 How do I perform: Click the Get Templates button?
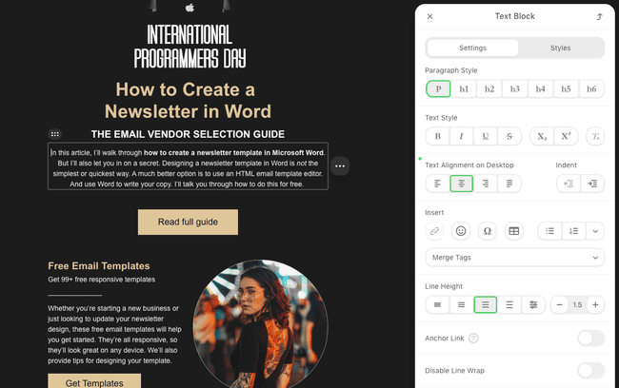tap(94, 382)
